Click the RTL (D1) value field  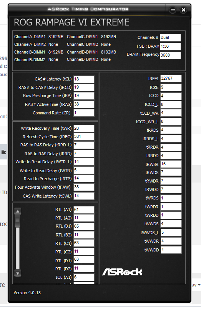point(84,260)
